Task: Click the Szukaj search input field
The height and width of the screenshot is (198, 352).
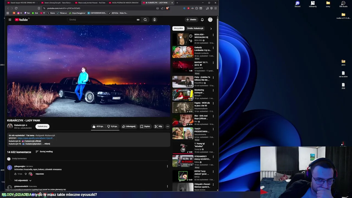Action: (x=102, y=20)
